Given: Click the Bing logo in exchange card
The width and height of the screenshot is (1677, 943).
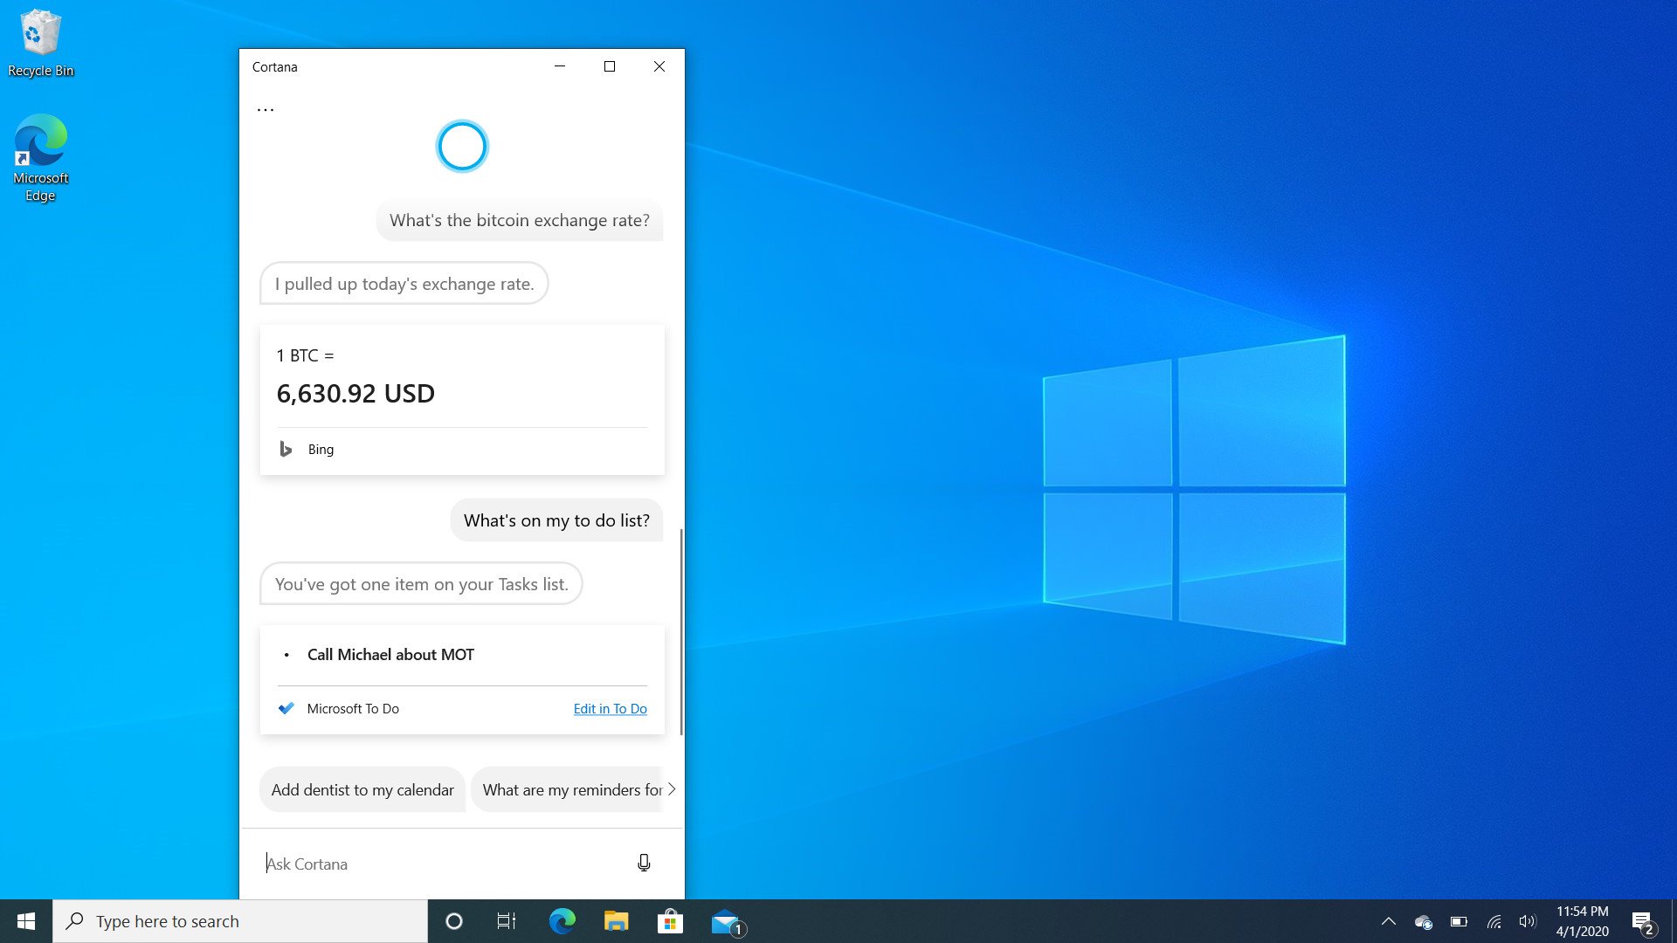Looking at the screenshot, I should [x=286, y=448].
